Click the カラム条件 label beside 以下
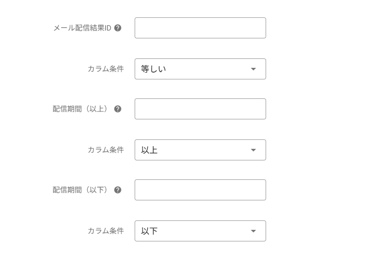Screen dimensions: 365x253 [x=106, y=231]
